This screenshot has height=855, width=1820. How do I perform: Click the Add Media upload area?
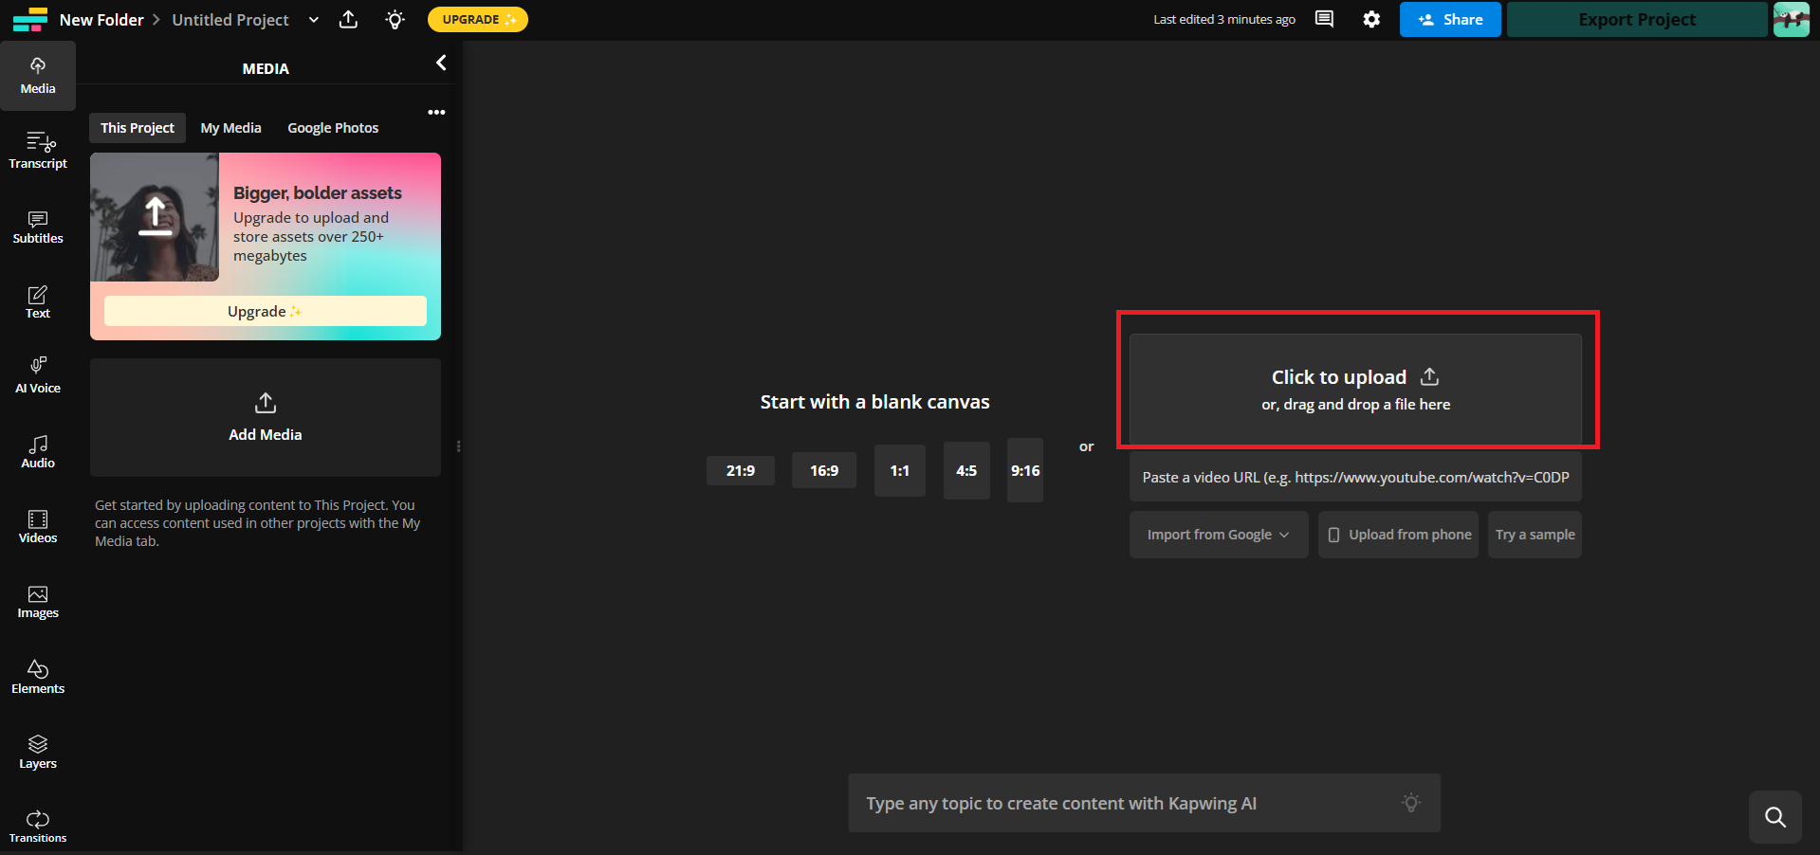point(266,417)
